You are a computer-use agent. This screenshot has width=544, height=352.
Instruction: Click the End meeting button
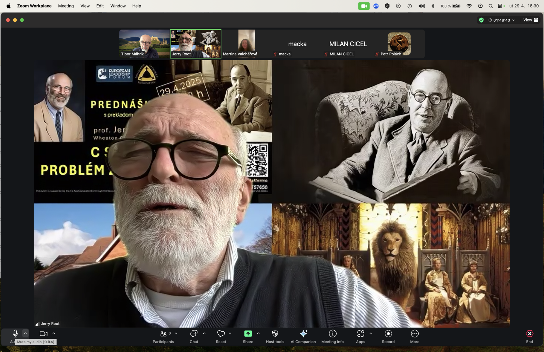[529, 334]
